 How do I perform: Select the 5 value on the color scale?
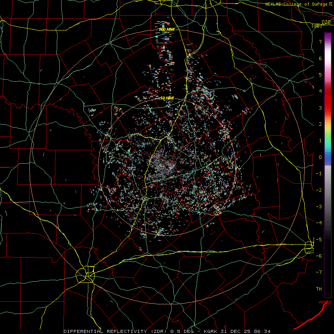point(320,75)
